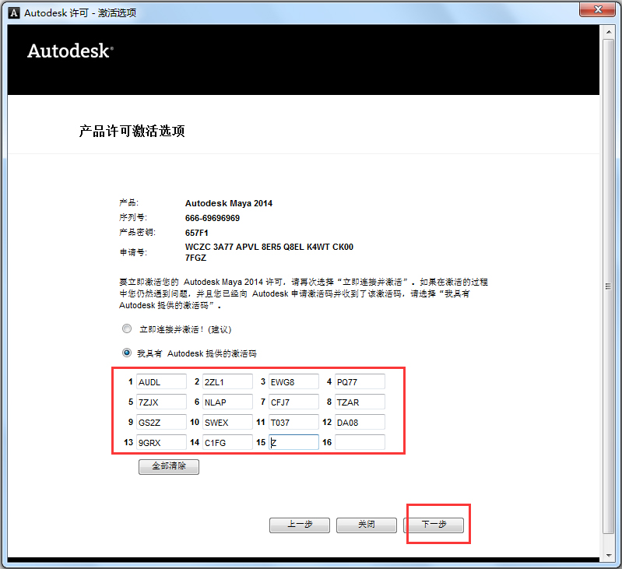
Task: Click the 产品许可激活选项 heading
Action: click(132, 131)
